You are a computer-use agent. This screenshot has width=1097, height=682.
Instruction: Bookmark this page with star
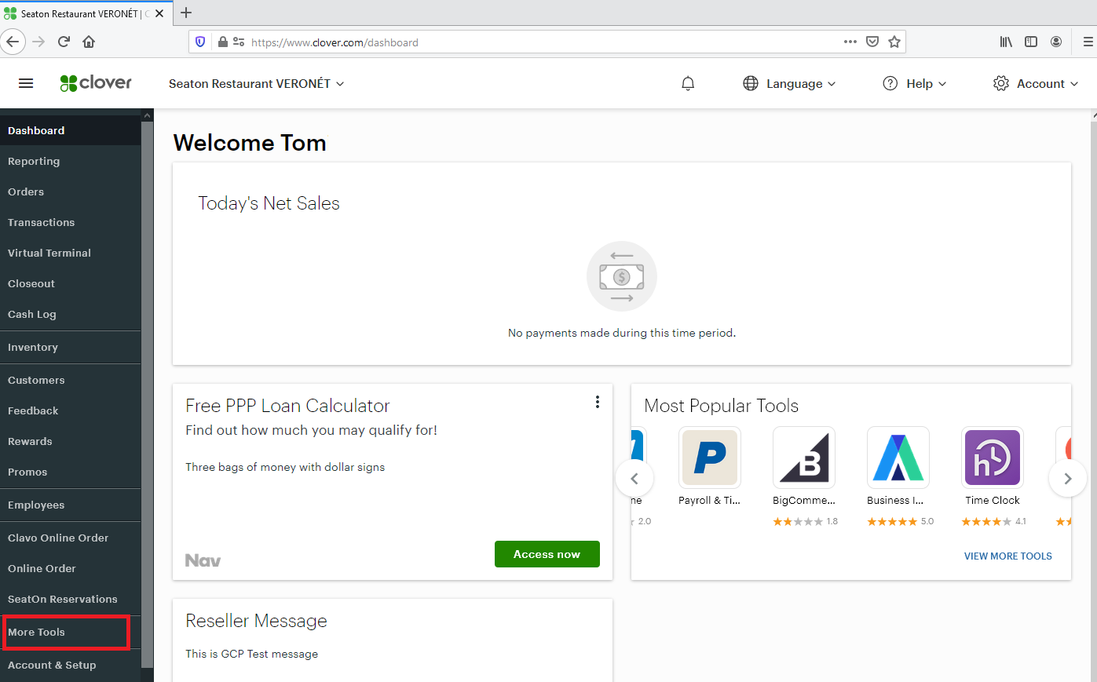pyautogui.click(x=894, y=42)
